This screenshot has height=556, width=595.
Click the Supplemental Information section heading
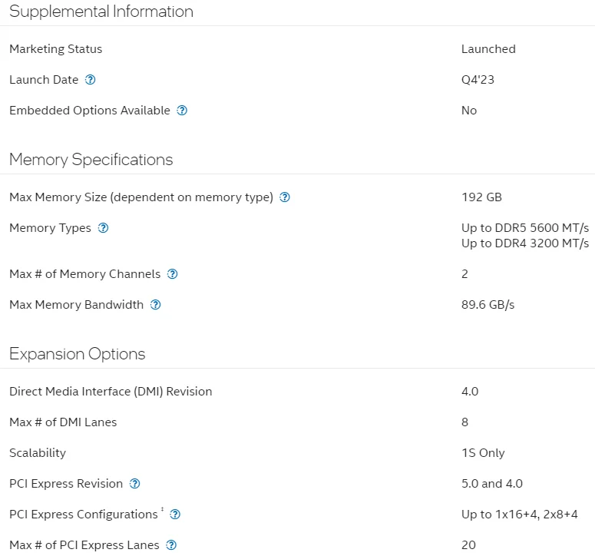[101, 12]
